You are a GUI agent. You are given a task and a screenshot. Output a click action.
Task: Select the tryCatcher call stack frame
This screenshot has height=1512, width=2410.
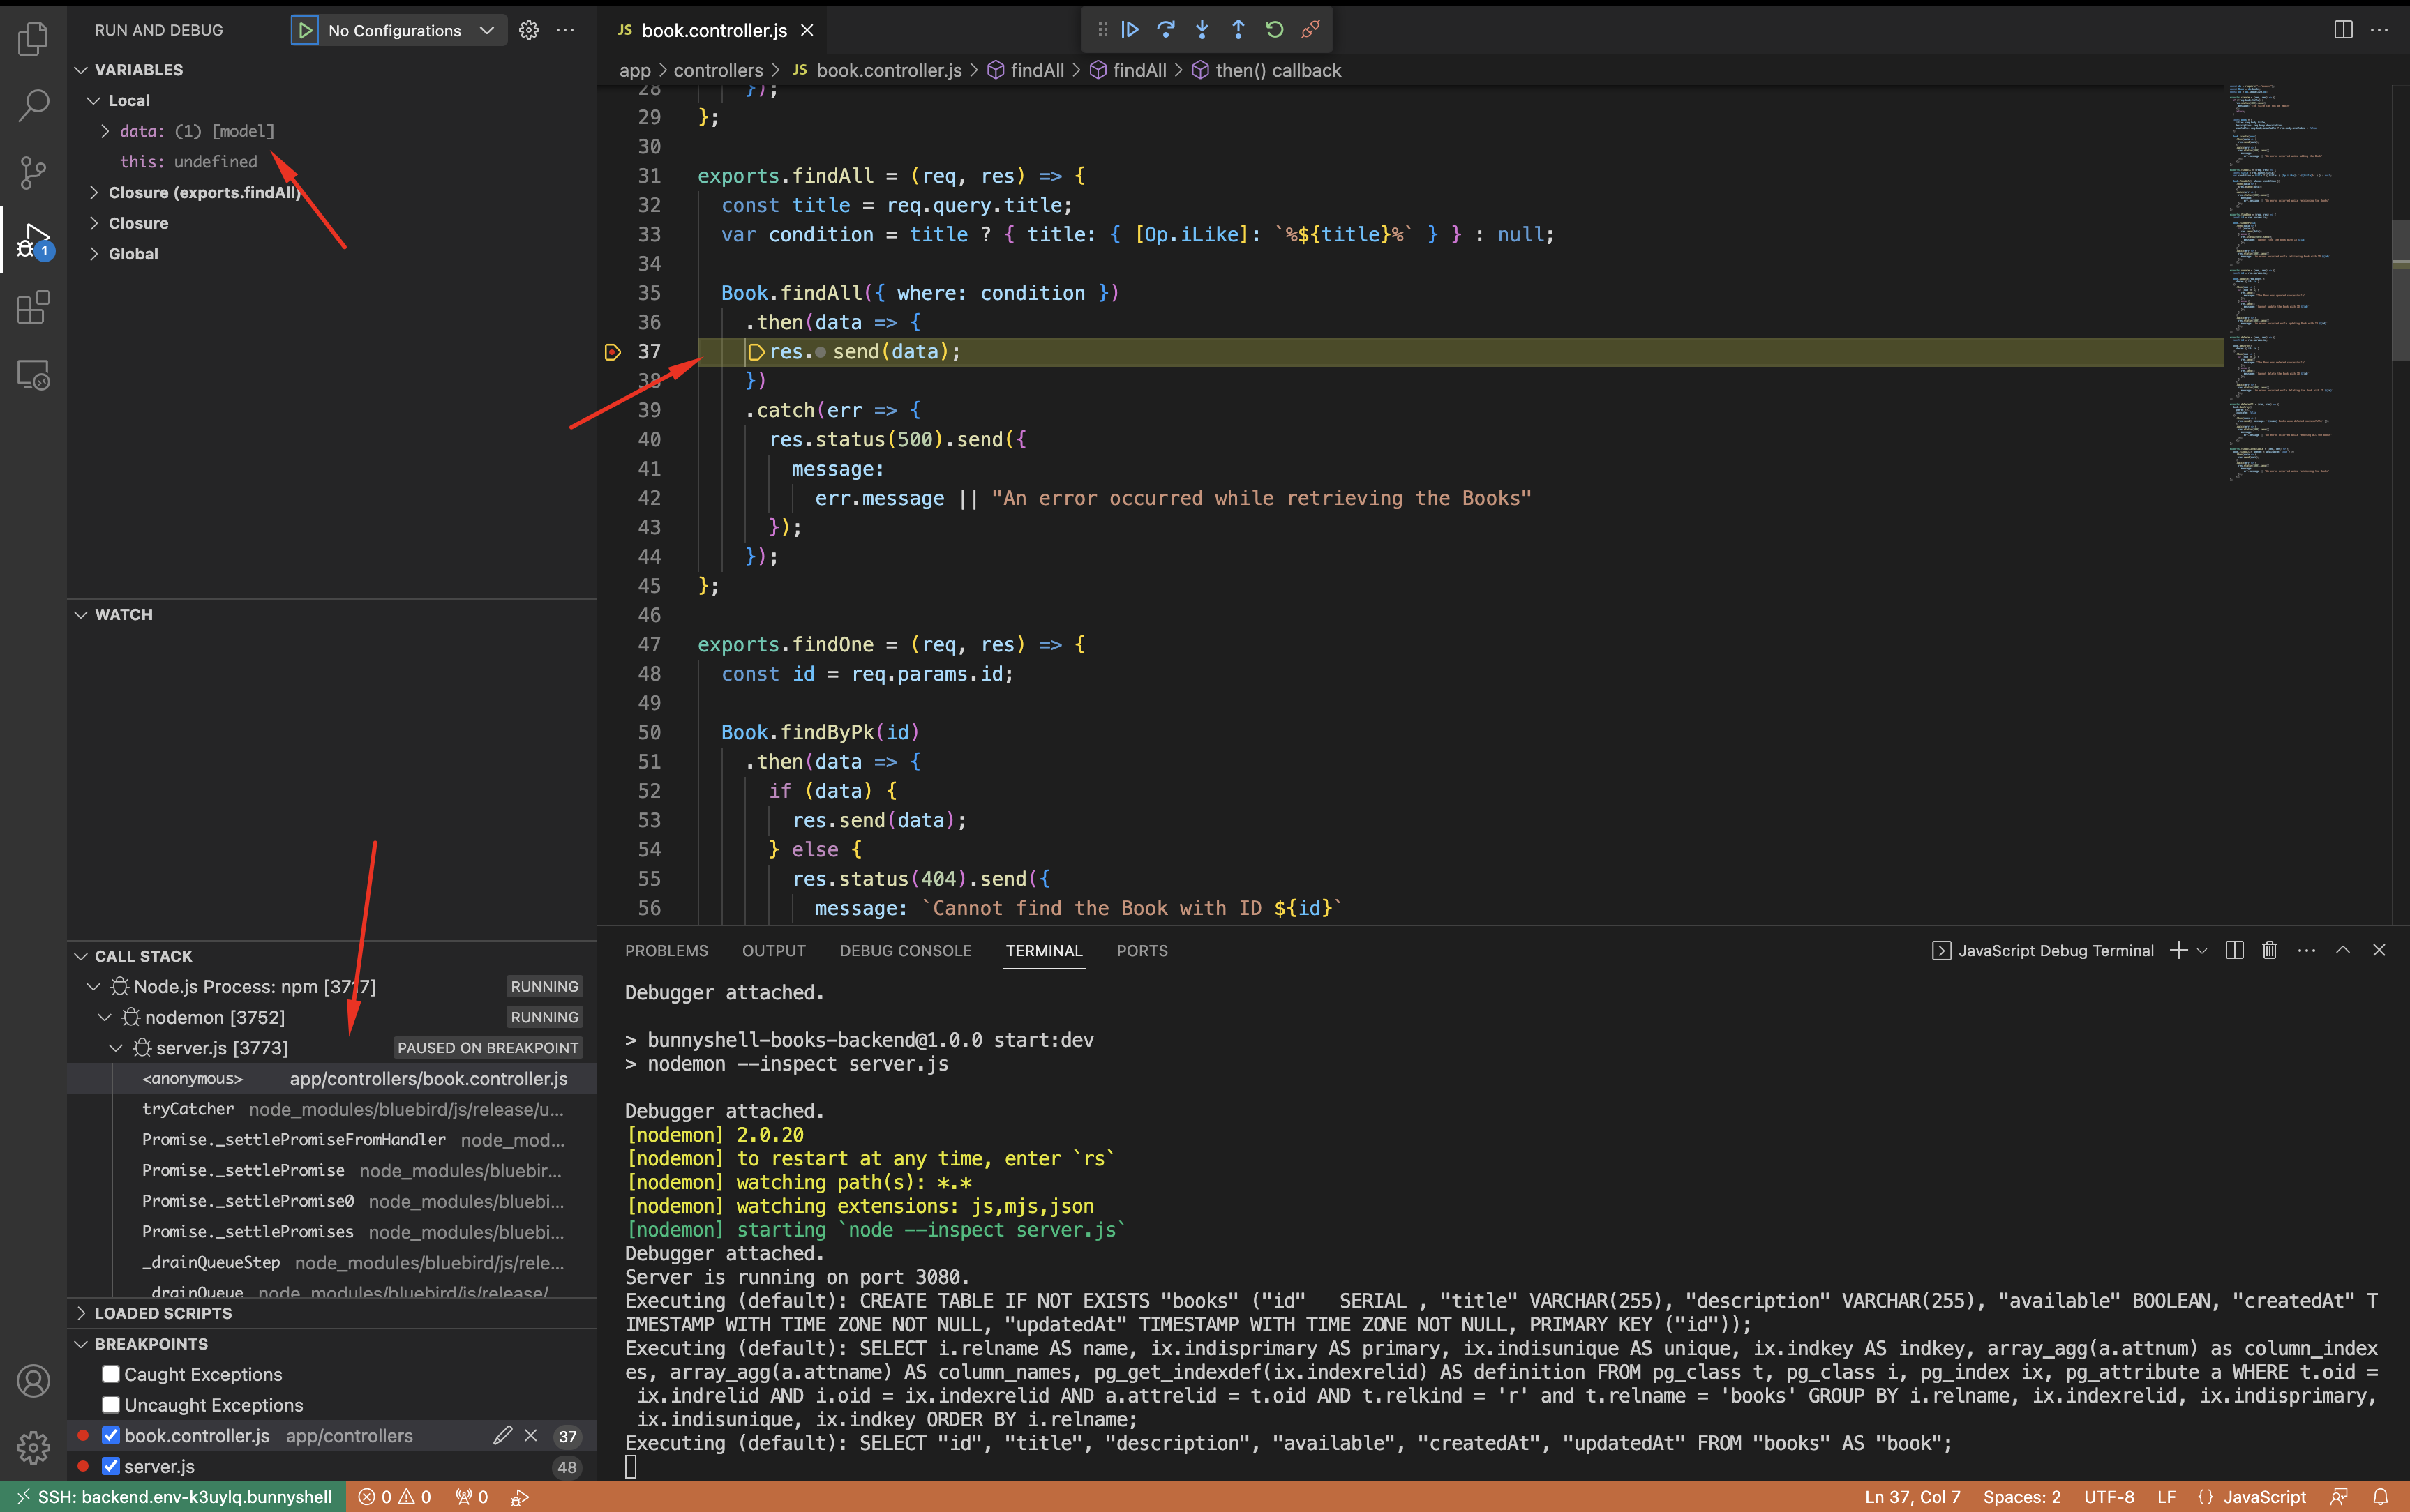[188, 1109]
